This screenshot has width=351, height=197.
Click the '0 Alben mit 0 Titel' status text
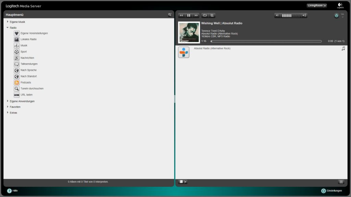point(88,182)
